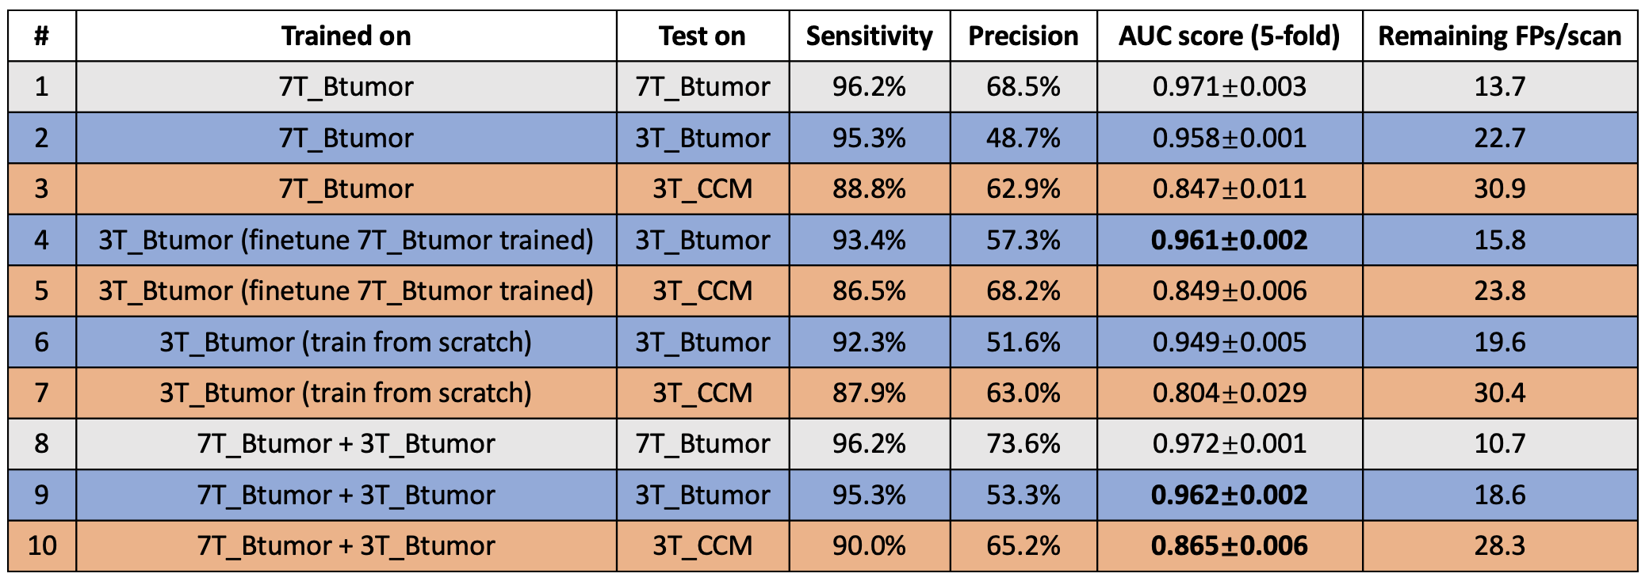This screenshot has width=1649, height=581.
Task: Select the 'Remaining FPs/scan' header cell
Action: tap(1499, 36)
